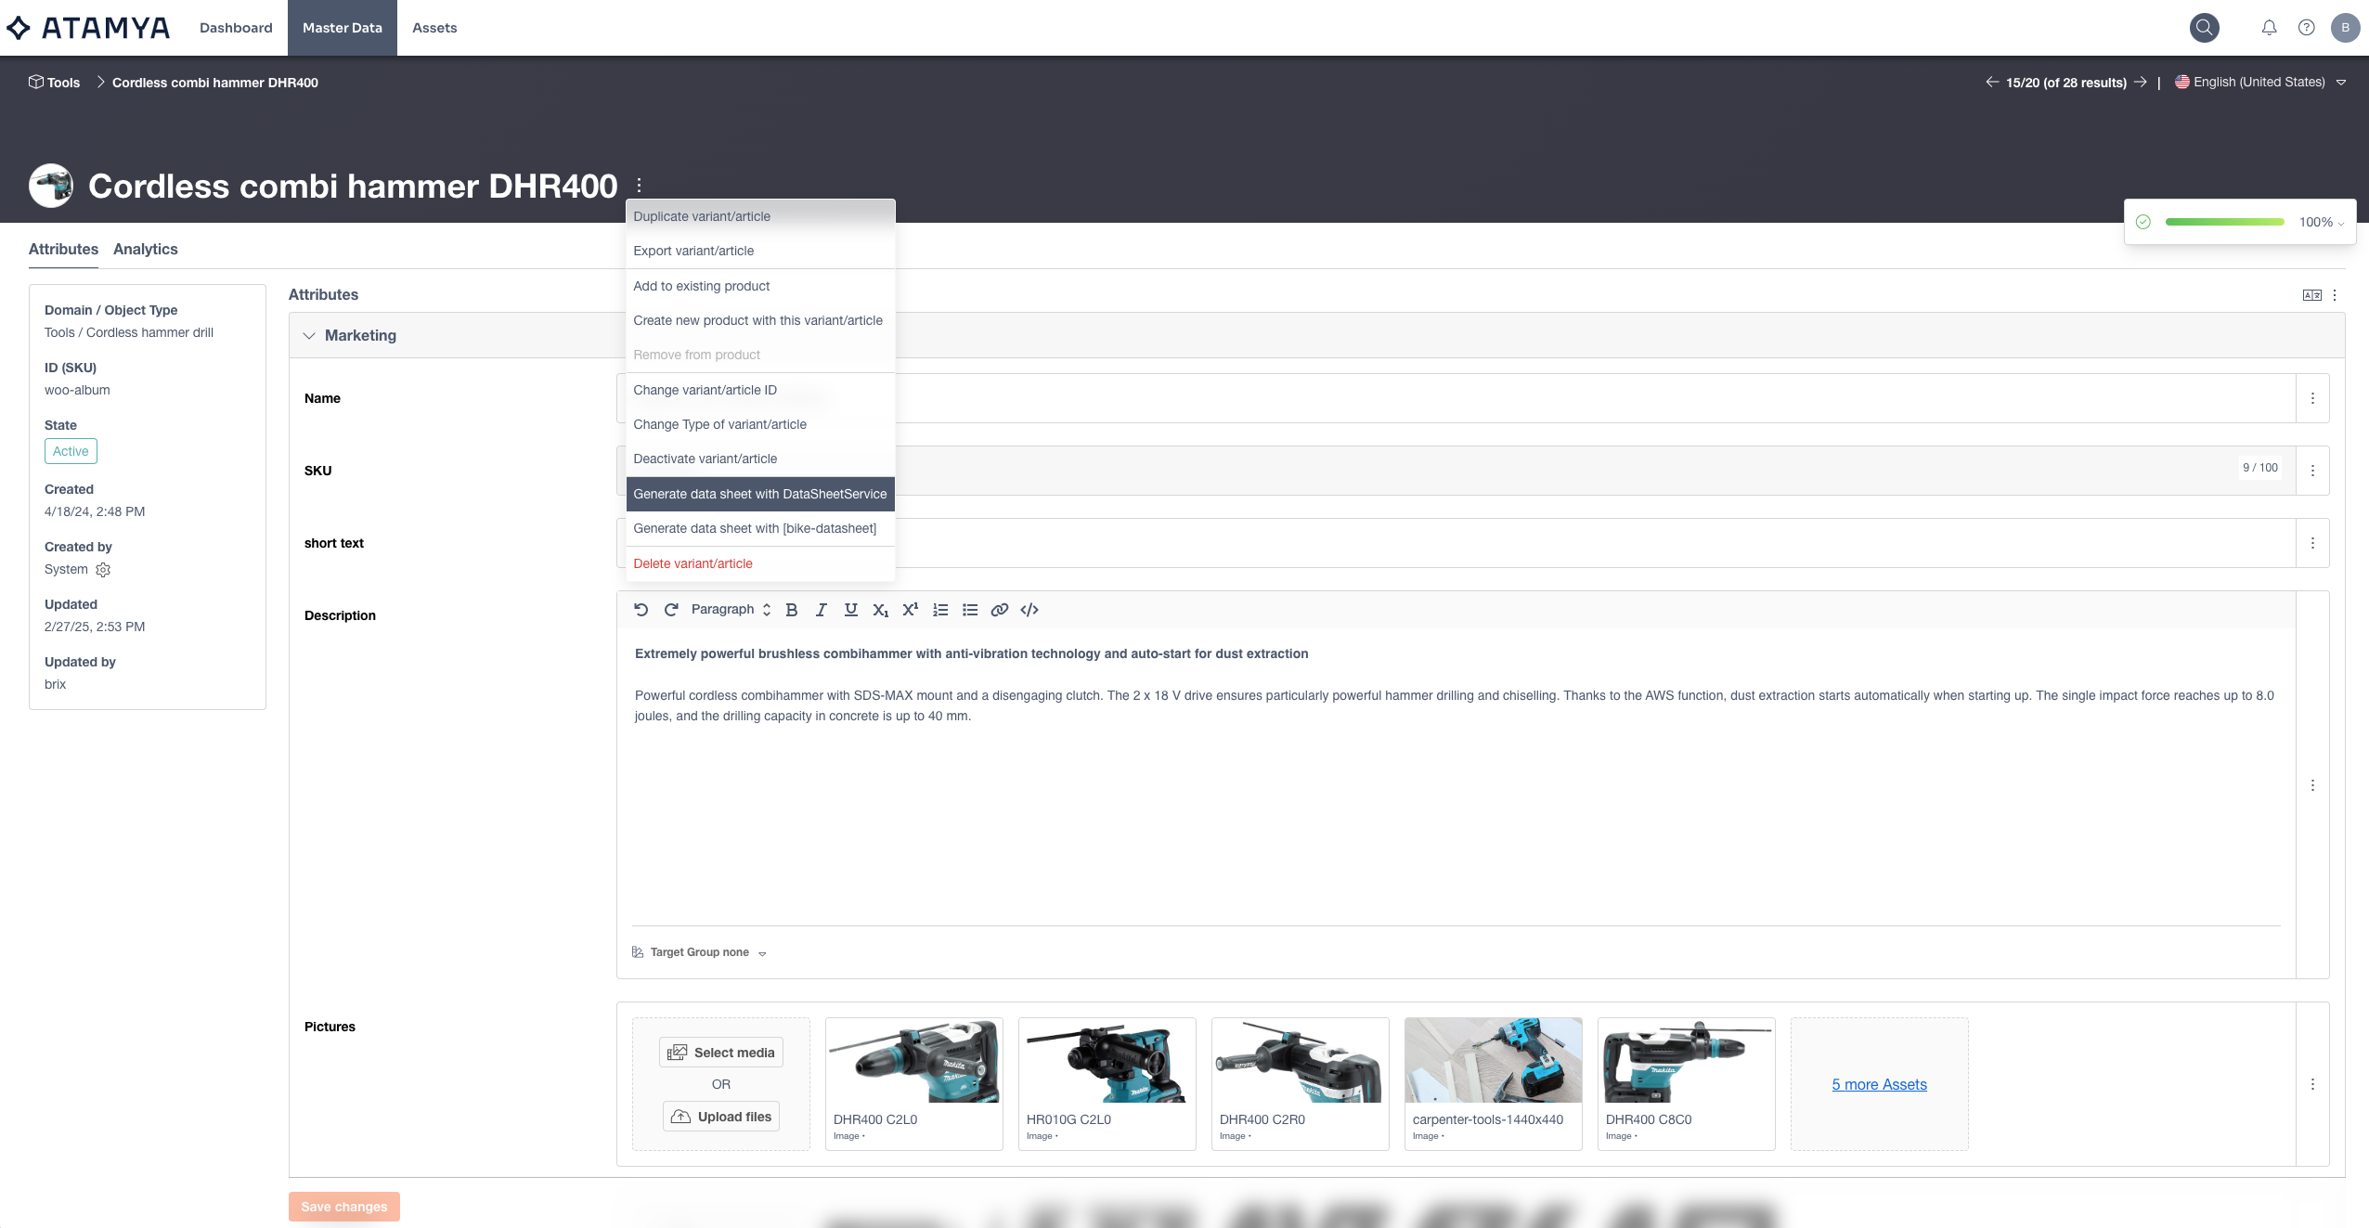Select Deactivate variant/article
2369x1228 pixels.
point(760,459)
